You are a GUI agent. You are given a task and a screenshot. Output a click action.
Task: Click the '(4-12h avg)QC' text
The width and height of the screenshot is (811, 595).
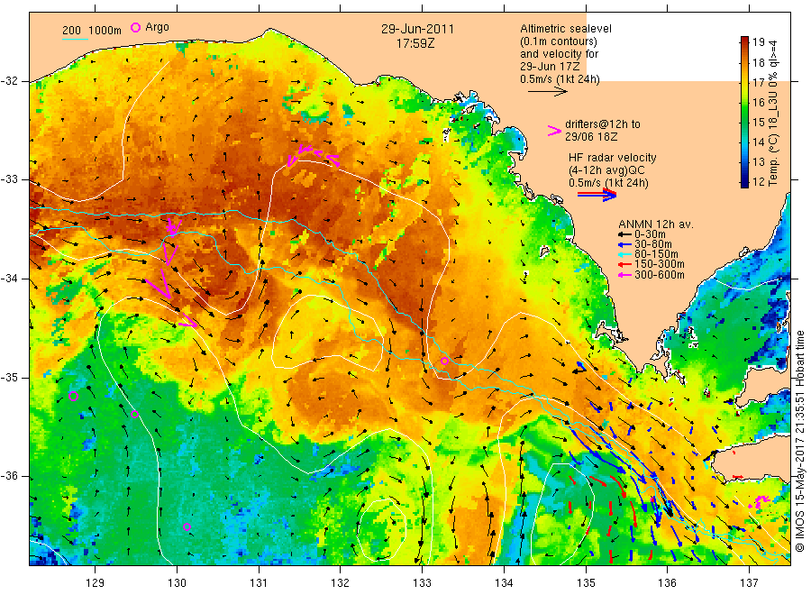pyautogui.click(x=606, y=170)
